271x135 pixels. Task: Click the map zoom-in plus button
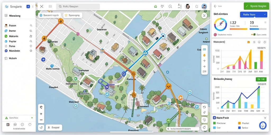coord(41,114)
